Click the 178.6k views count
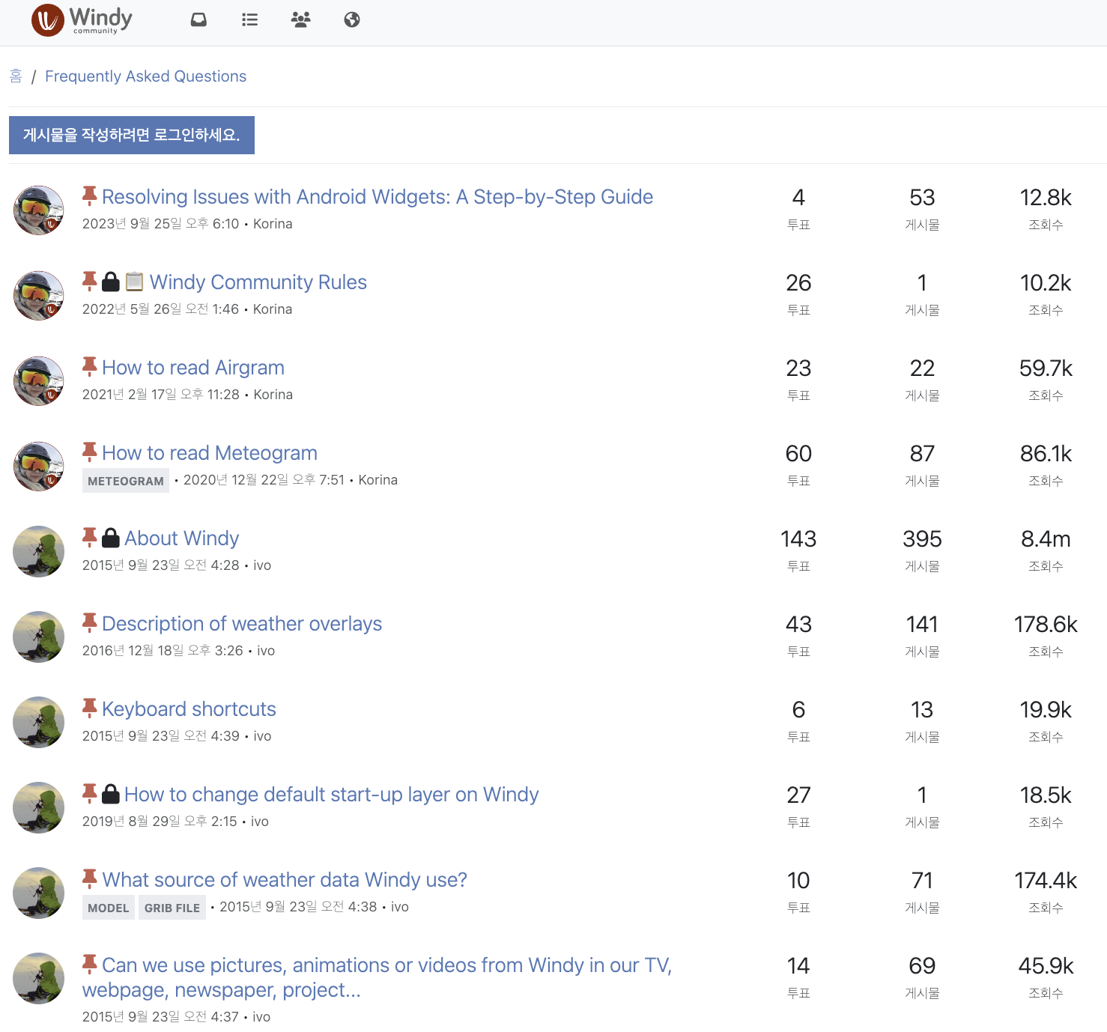 1046,625
